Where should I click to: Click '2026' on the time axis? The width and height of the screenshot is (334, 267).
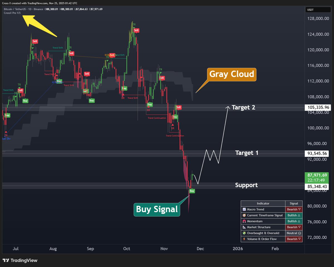point(238,249)
